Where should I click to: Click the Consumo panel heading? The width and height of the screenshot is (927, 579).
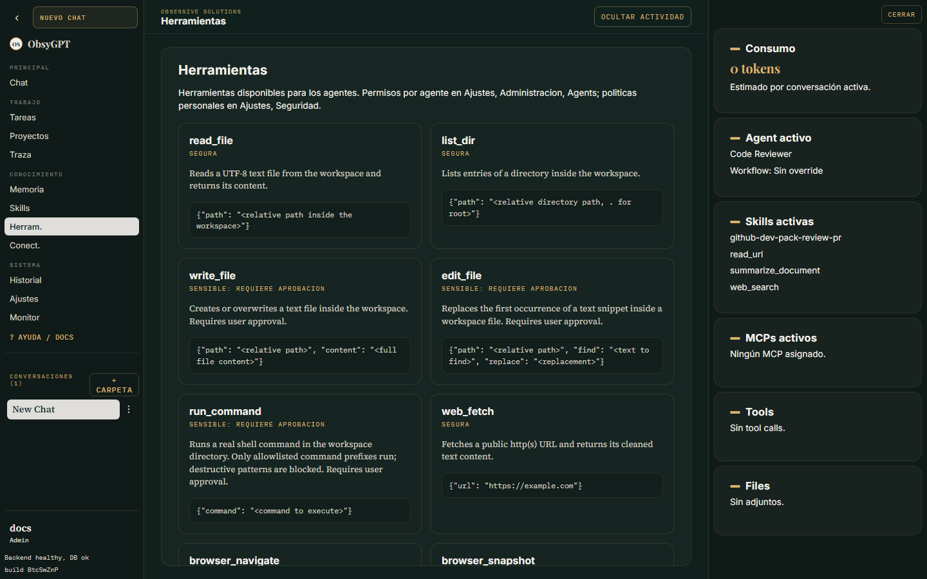tap(770, 48)
